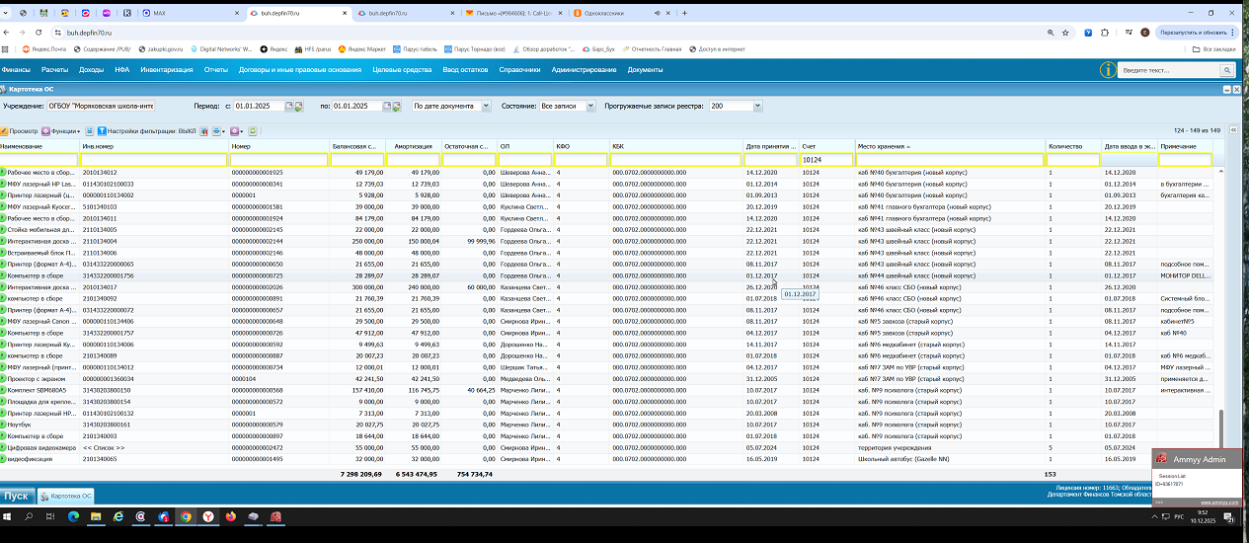The width and height of the screenshot is (1249, 543).
Task: Click the export table icon after filter settings
Action: (x=203, y=130)
